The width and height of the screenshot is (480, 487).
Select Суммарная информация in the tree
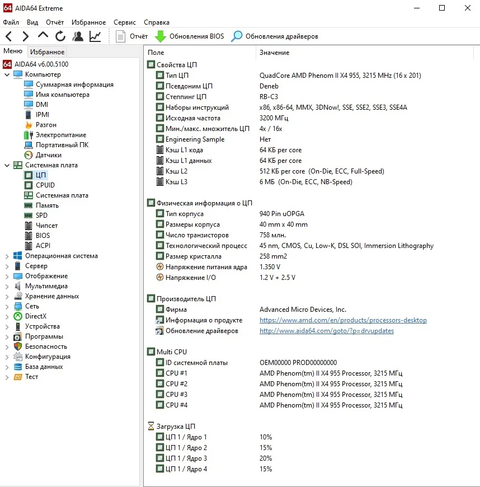pos(74,85)
